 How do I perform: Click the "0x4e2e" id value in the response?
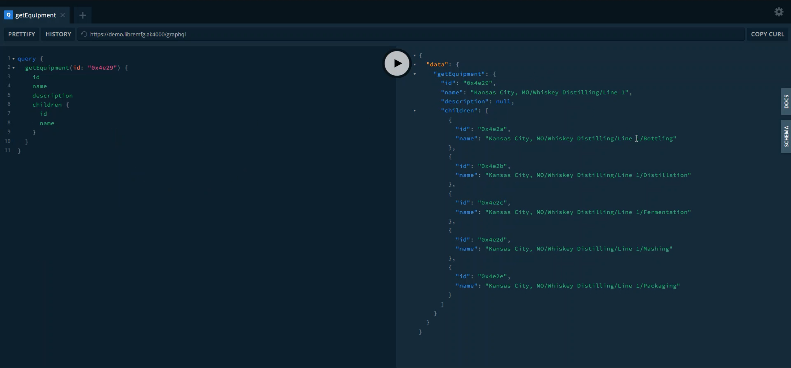point(492,276)
